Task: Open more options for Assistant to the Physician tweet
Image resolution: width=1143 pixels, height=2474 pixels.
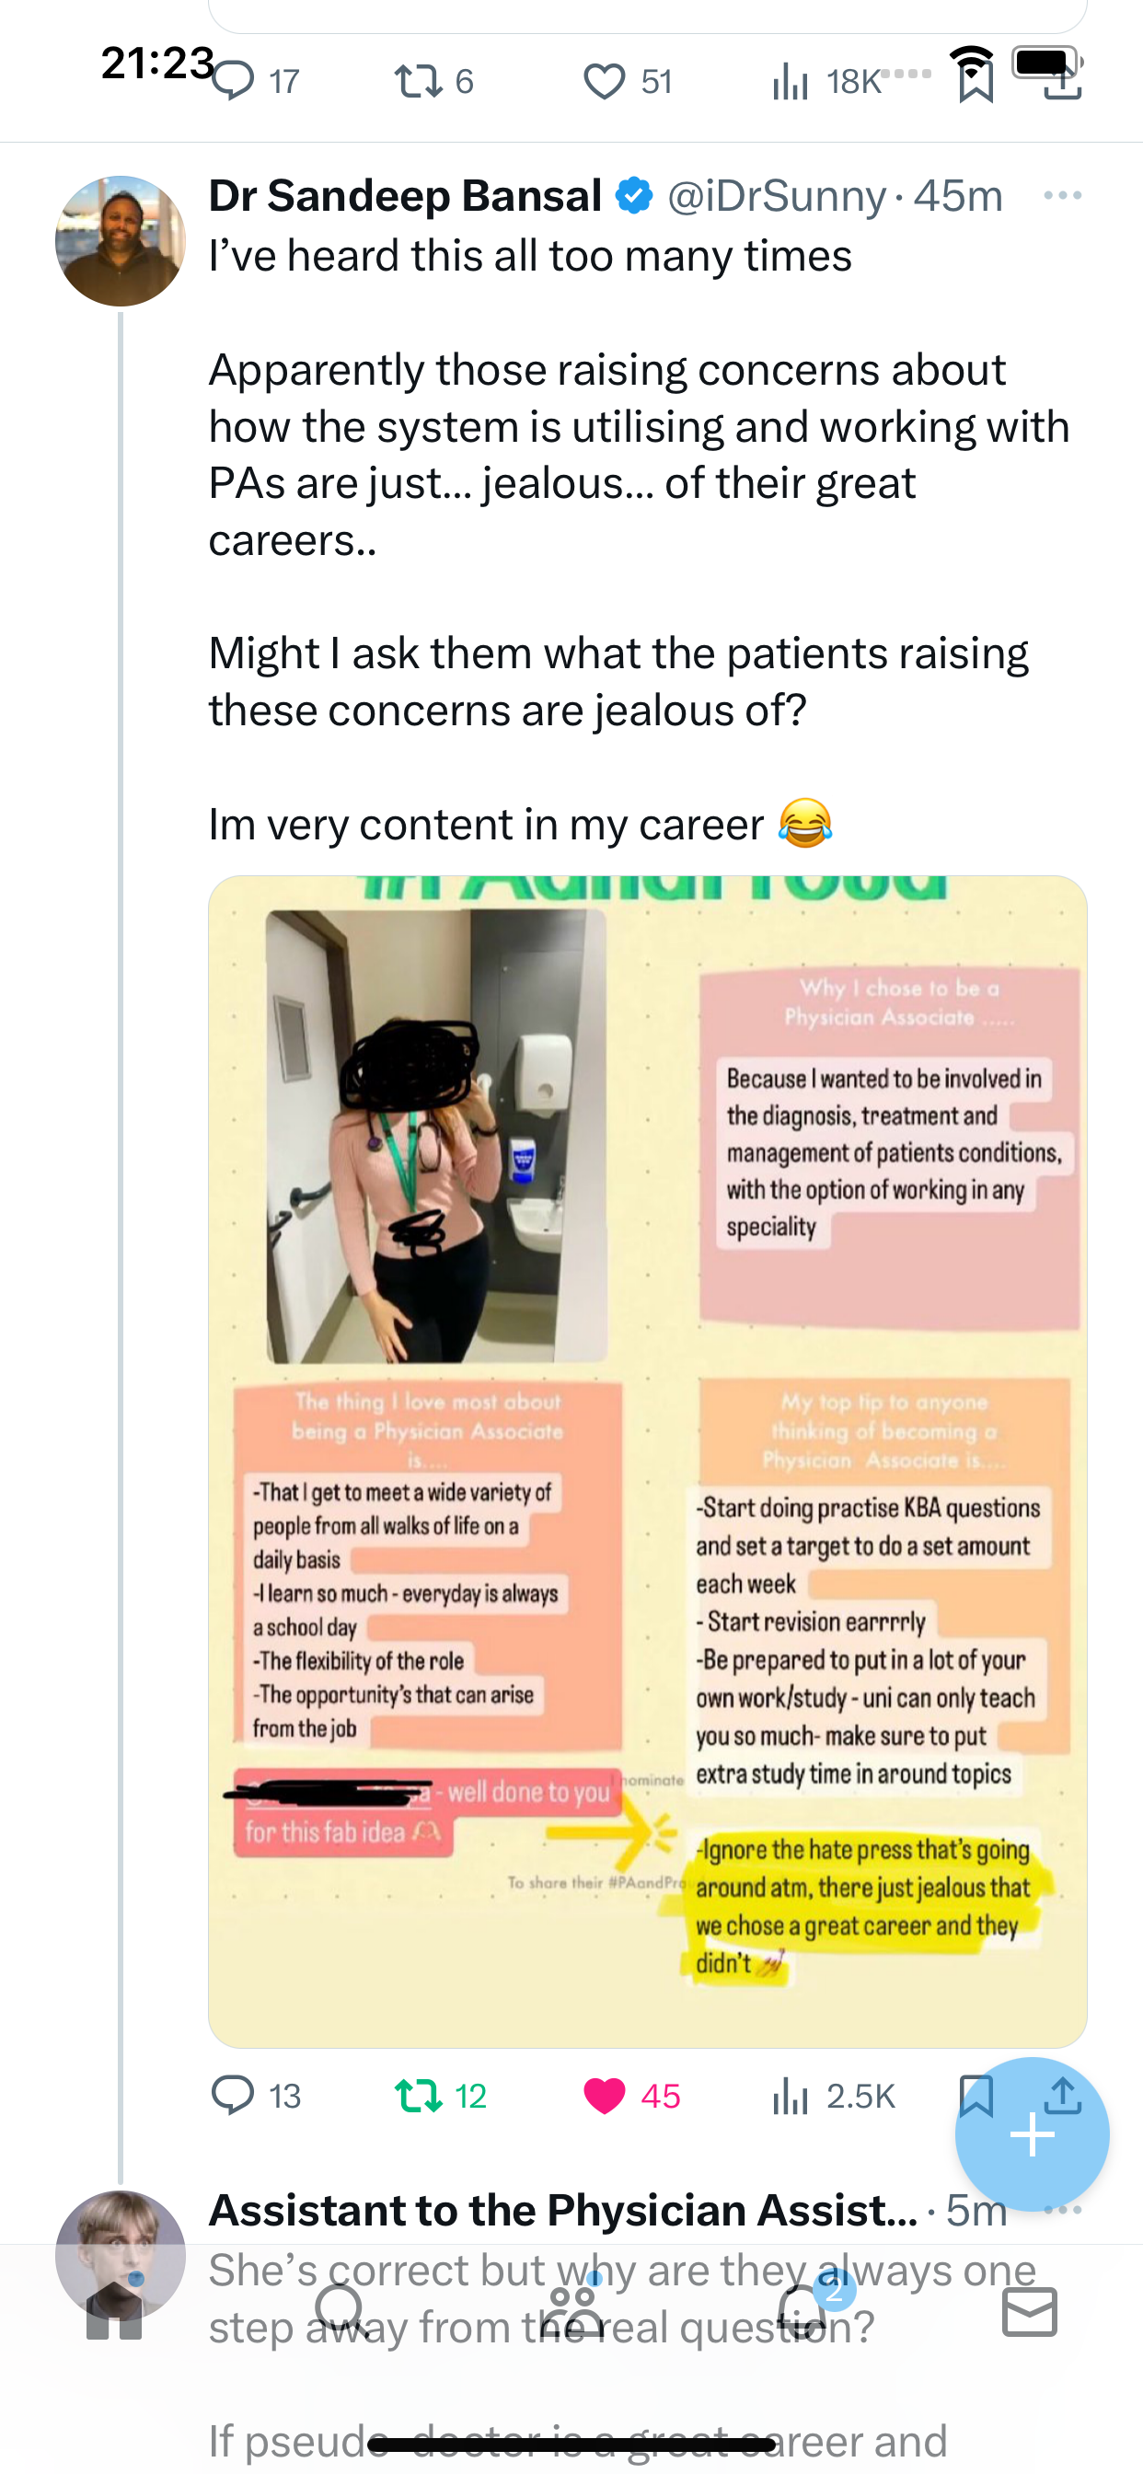Action: (1062, 2209)
